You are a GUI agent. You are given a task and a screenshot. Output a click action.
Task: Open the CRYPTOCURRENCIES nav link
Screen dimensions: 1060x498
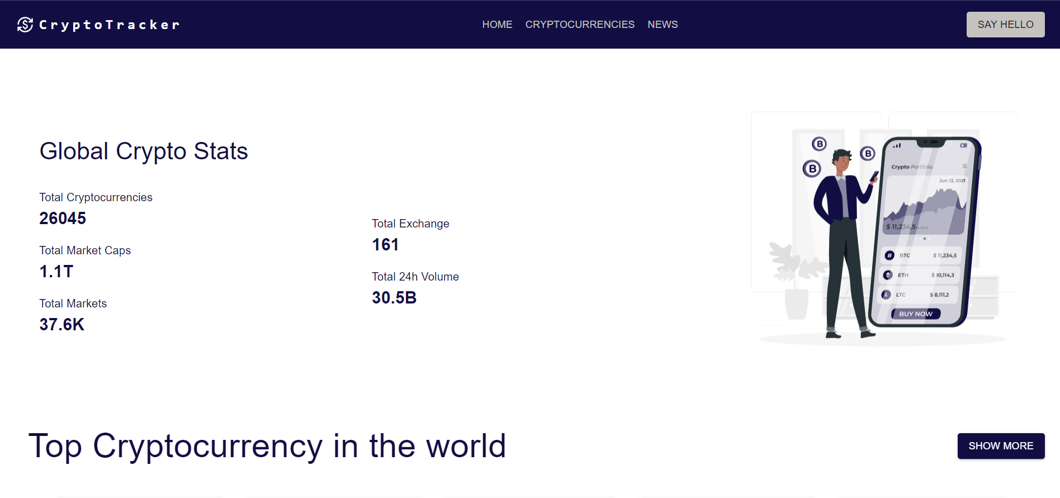(580, 25)
